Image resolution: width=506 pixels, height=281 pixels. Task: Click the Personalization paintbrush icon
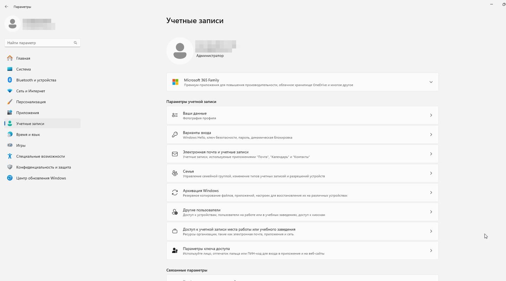(10, 102)
